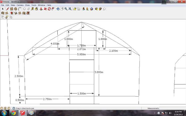The height and width of the screenshot is (116, 186).
Task: Choose the Select arrow tool
Action: click(x=2, y=9)
